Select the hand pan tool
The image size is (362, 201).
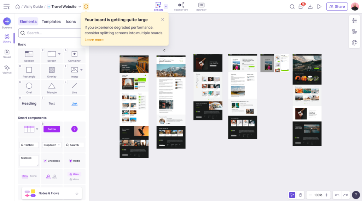[300, 195]
